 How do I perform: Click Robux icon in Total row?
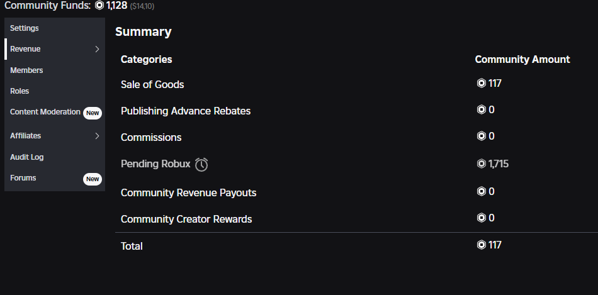click(482, 245)
